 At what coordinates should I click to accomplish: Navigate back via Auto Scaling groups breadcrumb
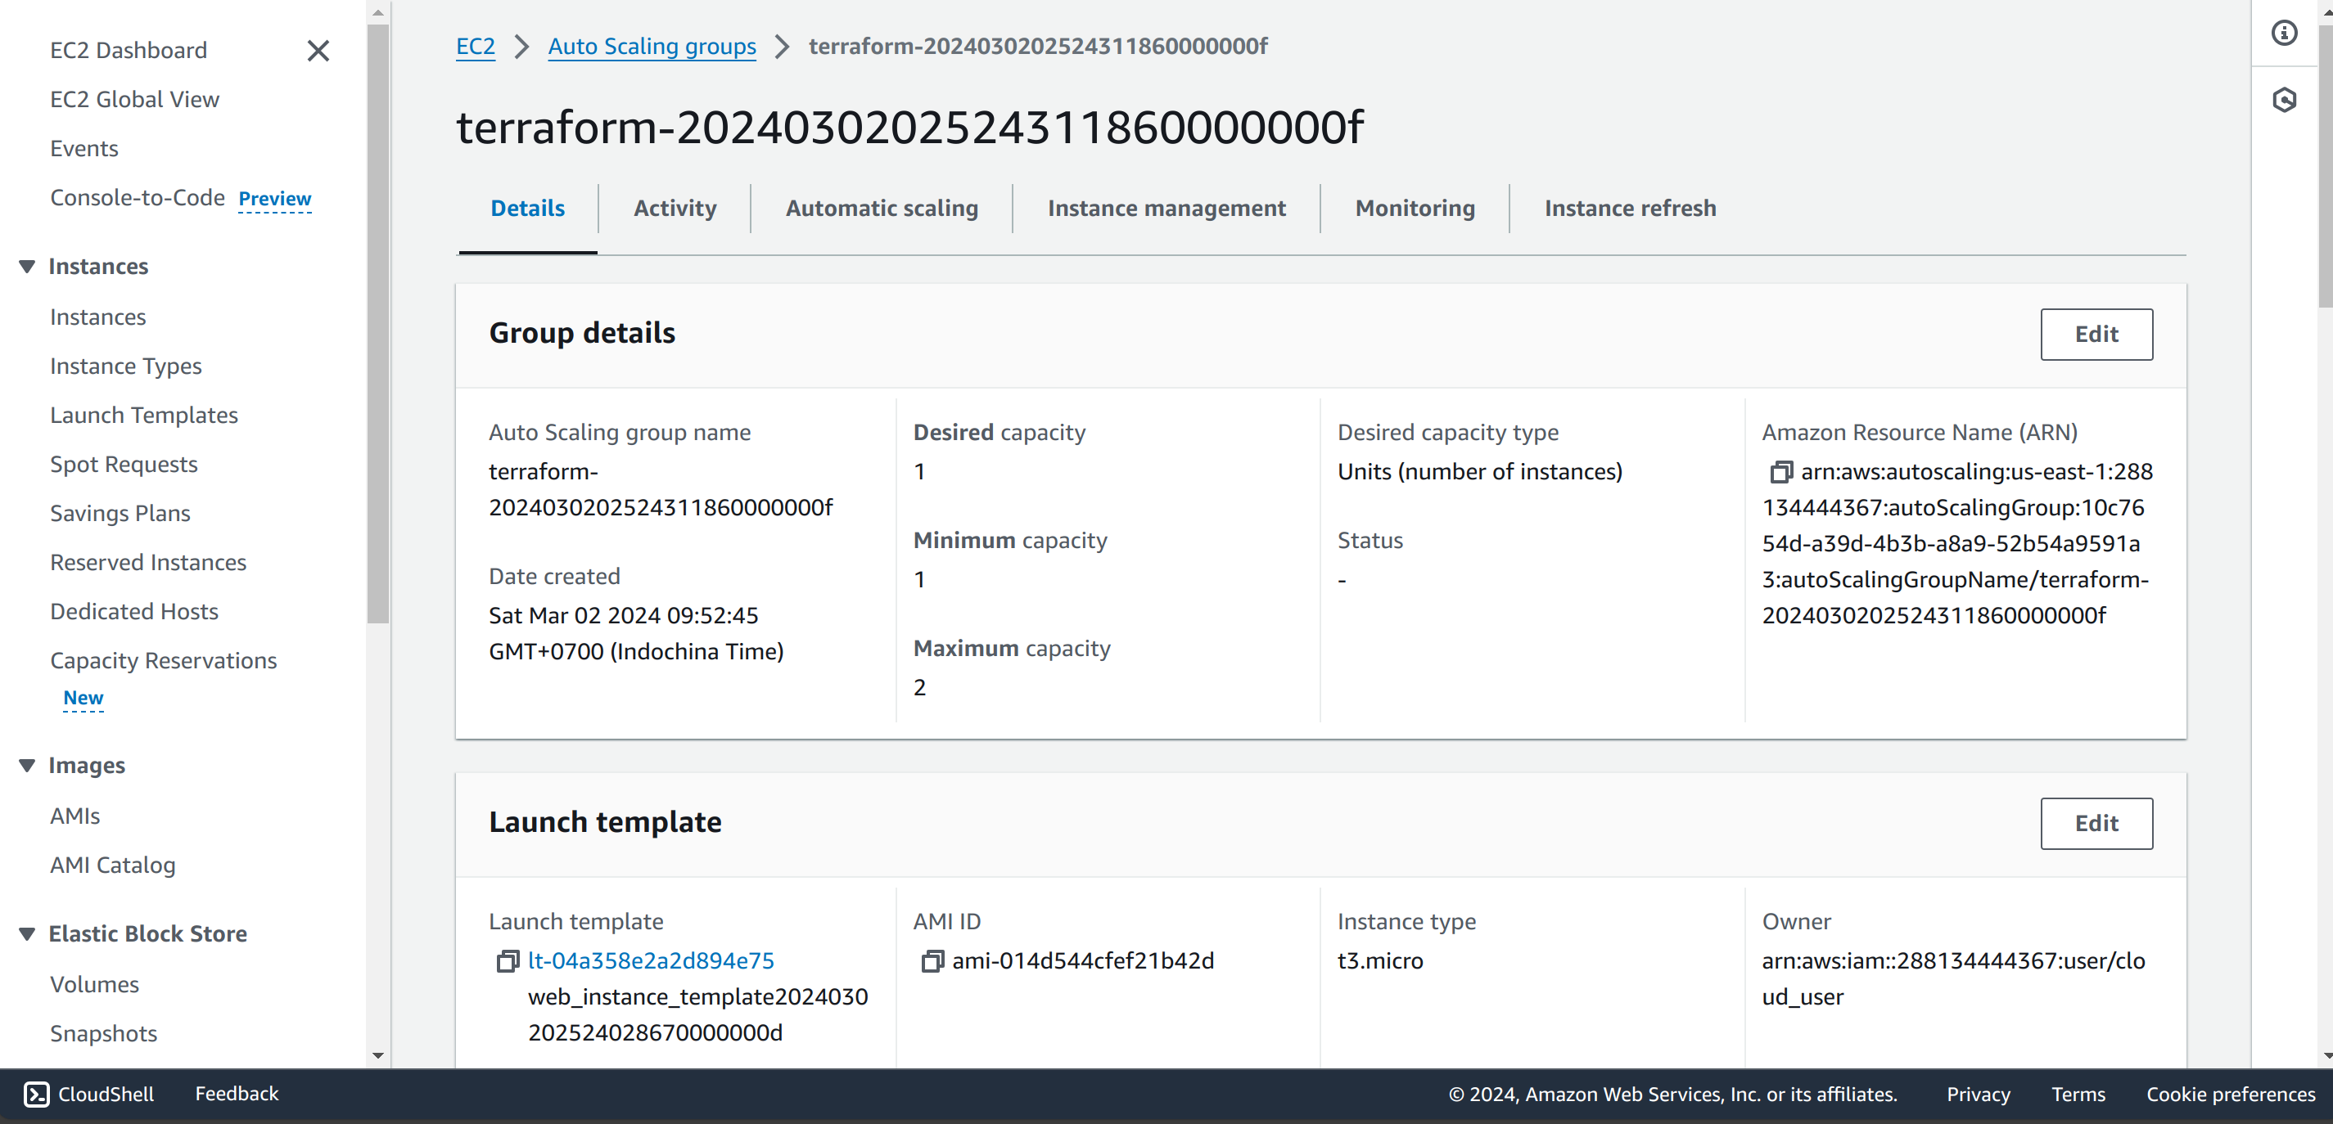pyautogui.click(x=651, y=46)
